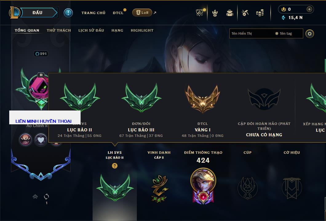Go to the HẠNG tab

click(x=117, y=30)
